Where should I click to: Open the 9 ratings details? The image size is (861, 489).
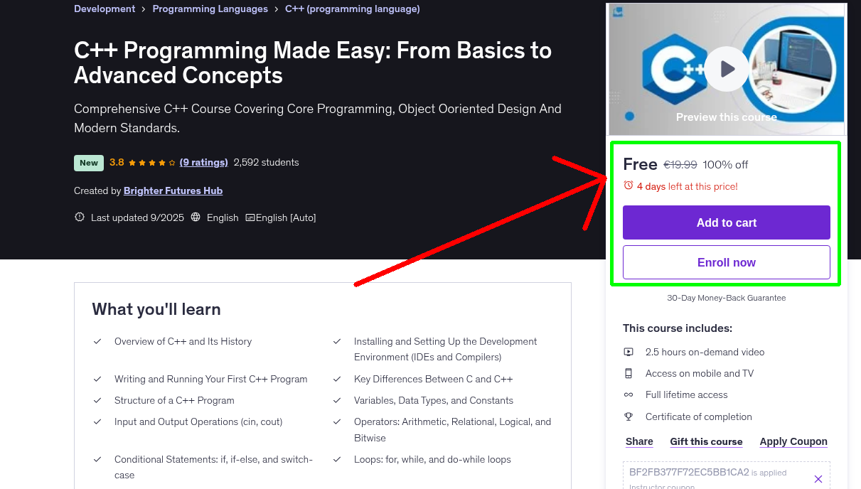(x=203, y=161)
